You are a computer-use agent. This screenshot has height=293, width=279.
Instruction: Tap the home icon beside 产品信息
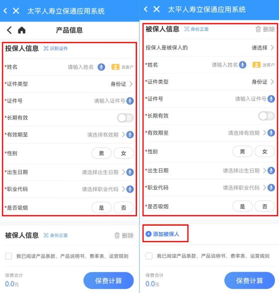pos(21,30)
